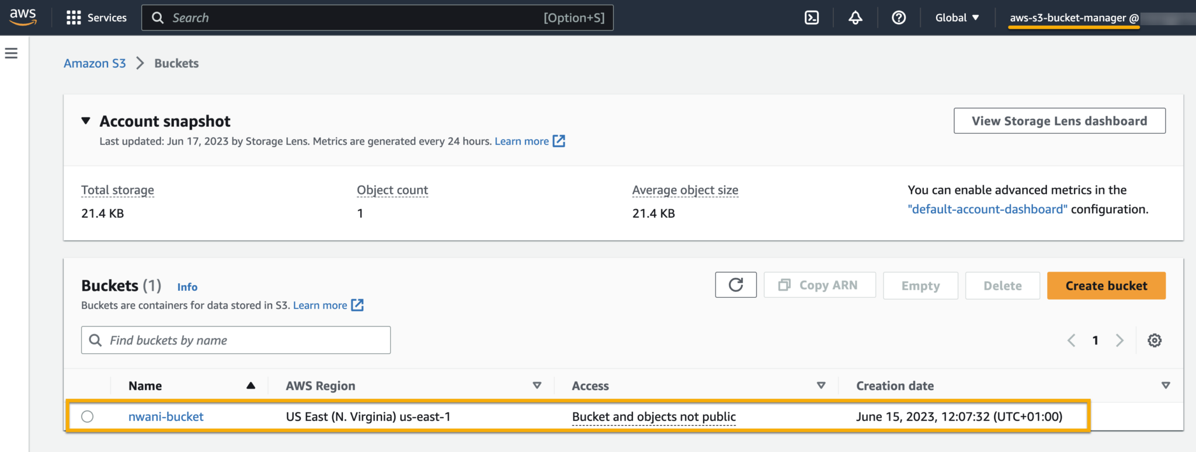
Task: Click the Object count metric label
Action: coord(392,190)
